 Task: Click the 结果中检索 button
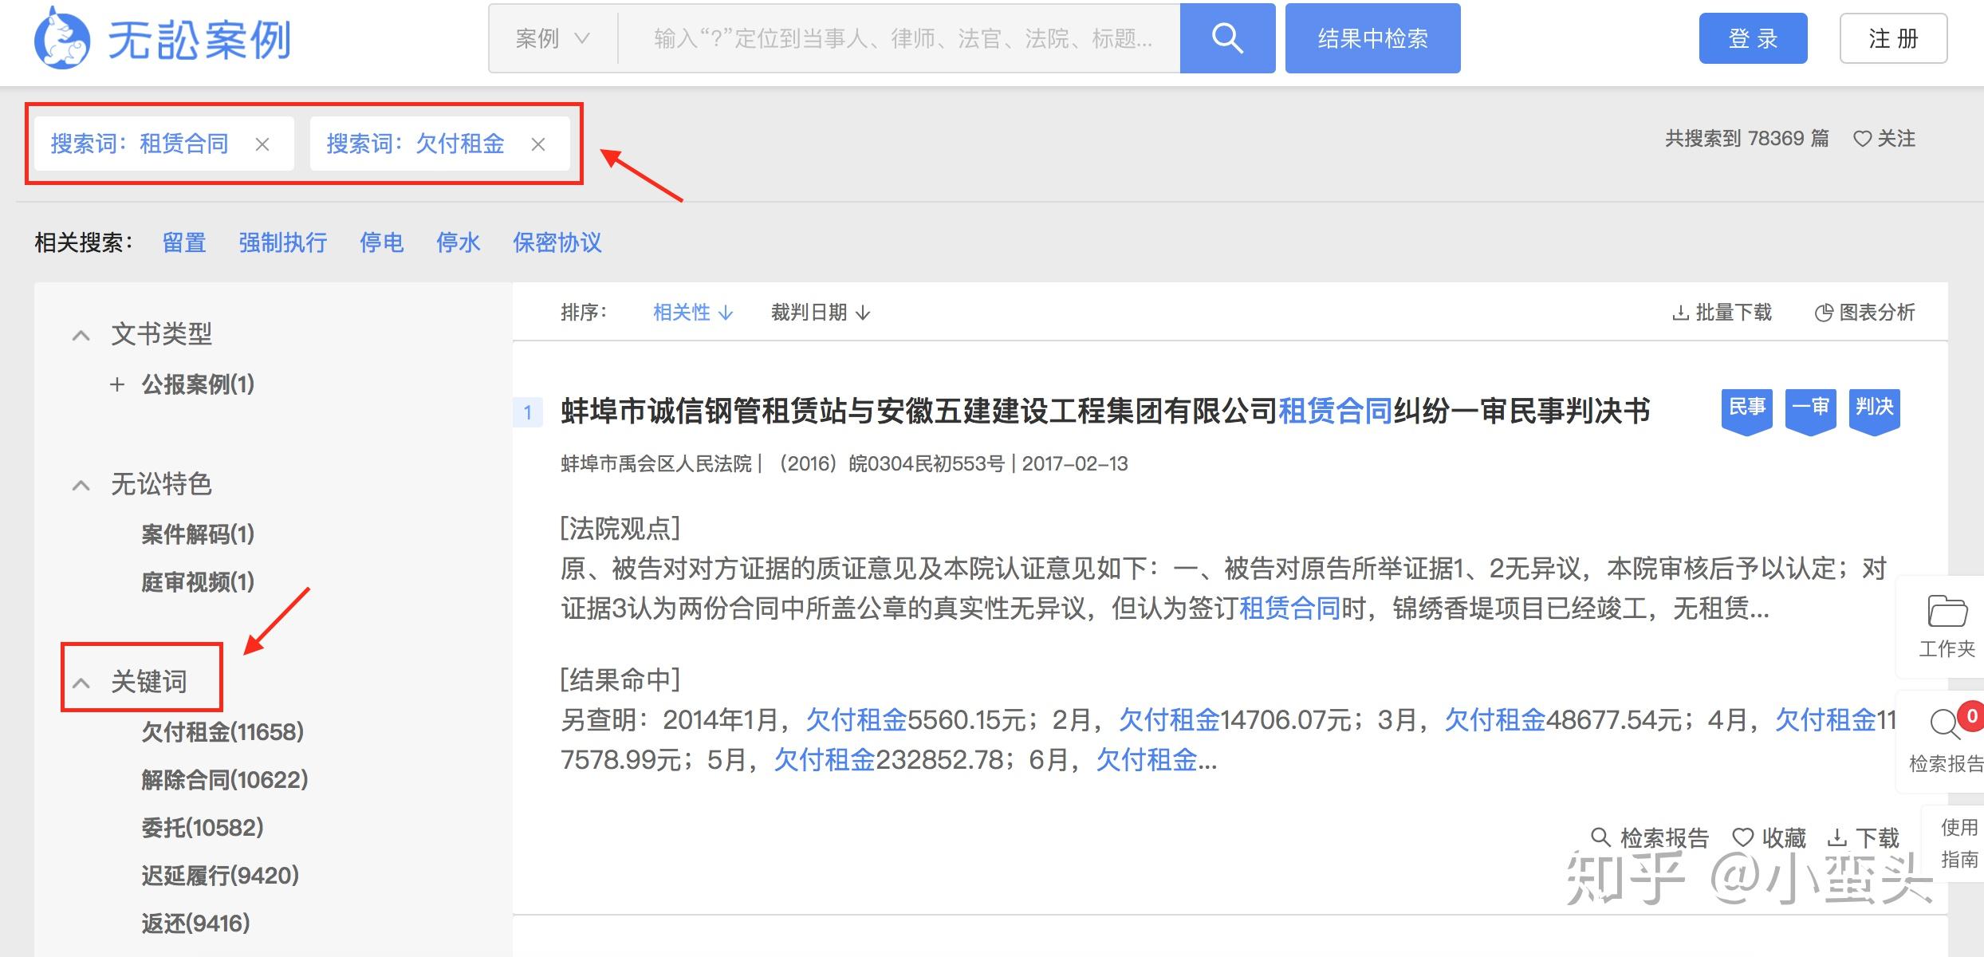pyautogui.click(x=1372, y=38)
